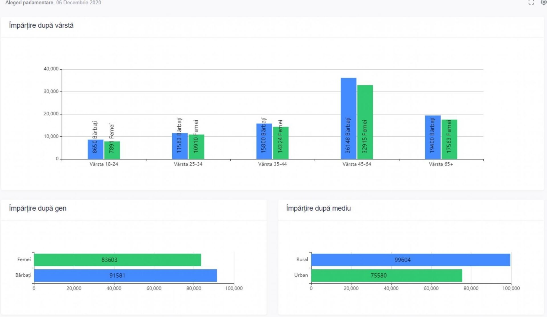547x317 pixels.
Task: Click the 'Împărțire după mediu' panel title
Action: [x=318, y=208]
